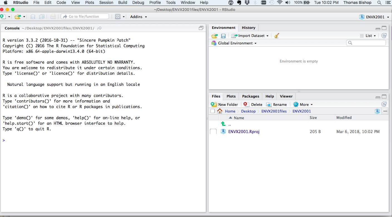This screenshot has width=392, height=217.
Task: Click the New File icon in toolbar
Action: pos(3,17)
